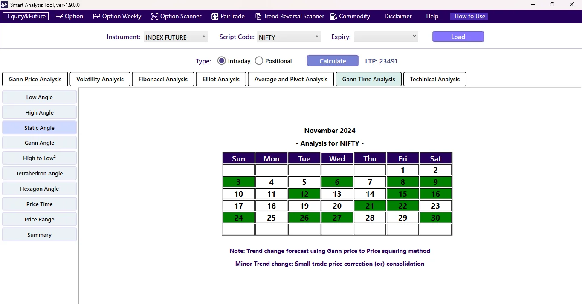Select Summary in the left sidebar
Image resolution: width=582 pixels, height=304 pixels.
39,235
